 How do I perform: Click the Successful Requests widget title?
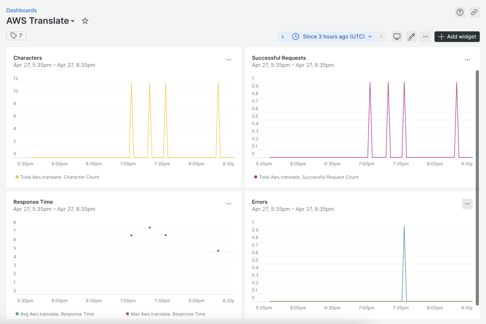point(279,58)
